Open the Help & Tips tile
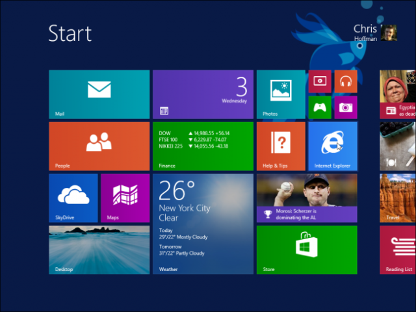The image size is (416, 312). tap(281, 146)
